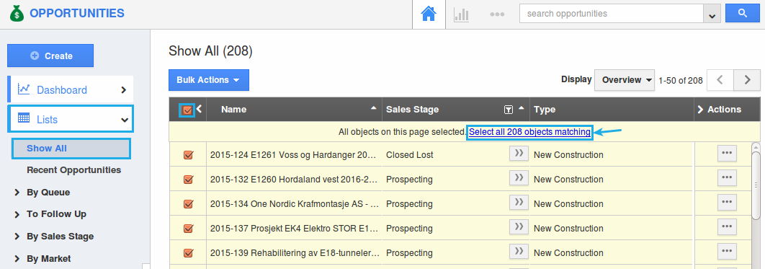Image resolution: width=765 pixels, height=269 pixels.
Task: Go to previous page of results
Action: [720, 80]
